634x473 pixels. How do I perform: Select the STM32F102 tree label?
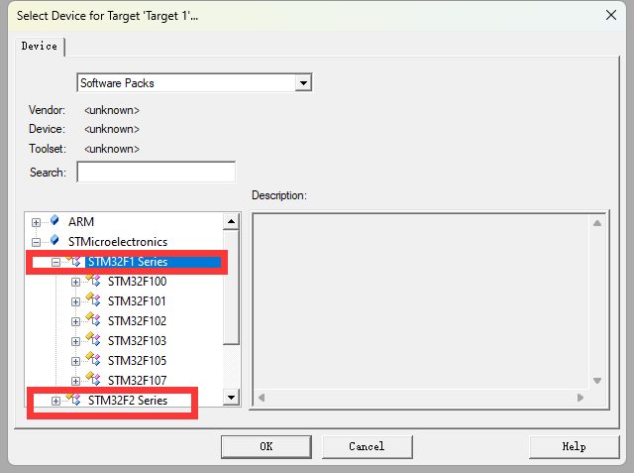coord(137,321)
